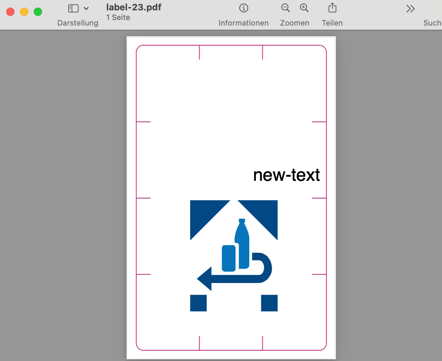Zoom in with the plus magnifier
Viewport: 442px width, 361px height.
(304, 8)
